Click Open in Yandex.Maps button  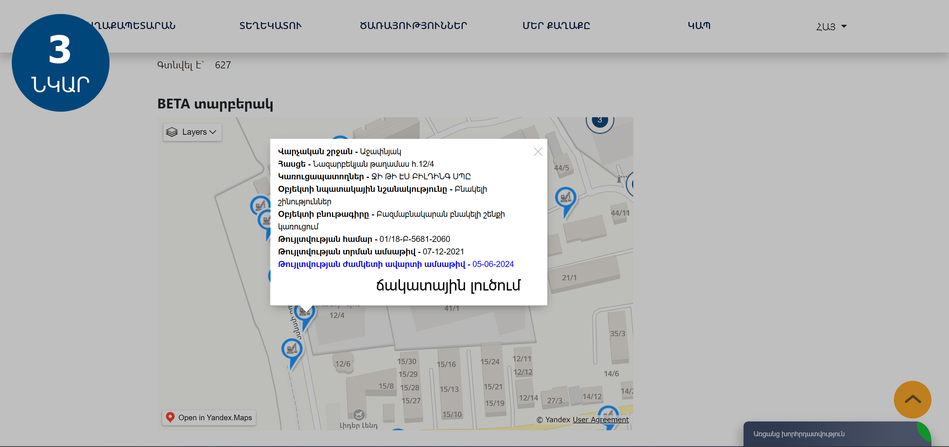[209, 417]
